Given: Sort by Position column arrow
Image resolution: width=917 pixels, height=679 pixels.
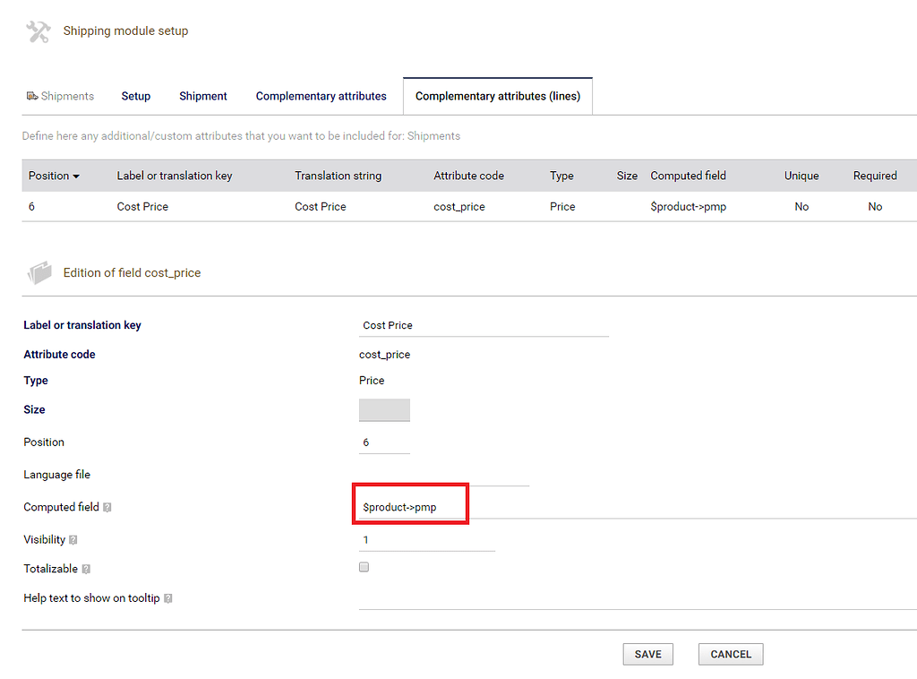Looking at the screenshot, I should tap(76, 176).
